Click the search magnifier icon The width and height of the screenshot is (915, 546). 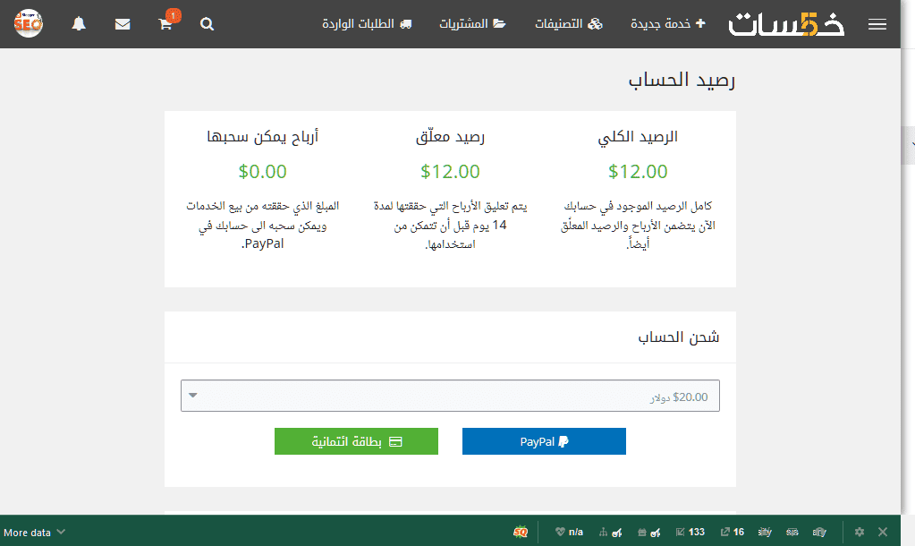coord(207,24)
